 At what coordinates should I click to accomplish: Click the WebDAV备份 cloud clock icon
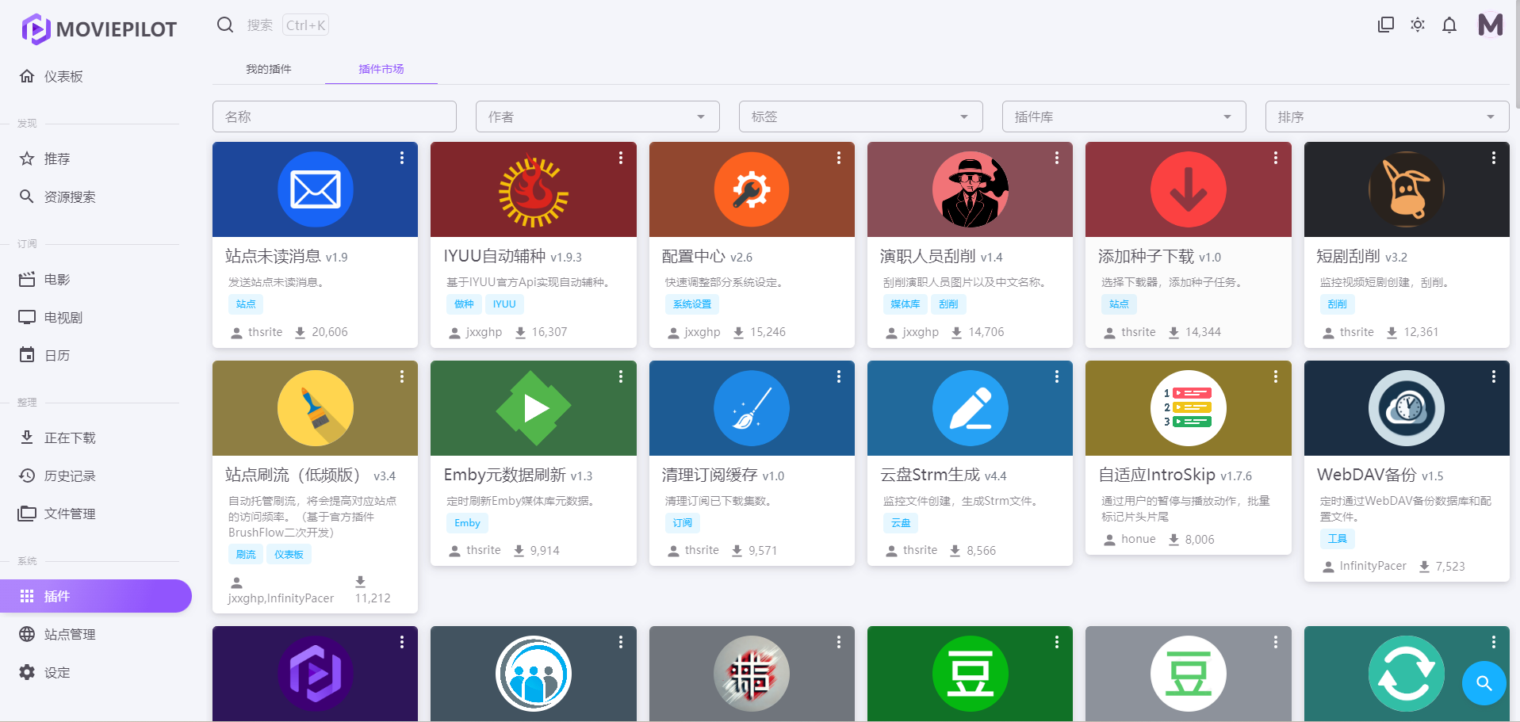pos(1407,408)
